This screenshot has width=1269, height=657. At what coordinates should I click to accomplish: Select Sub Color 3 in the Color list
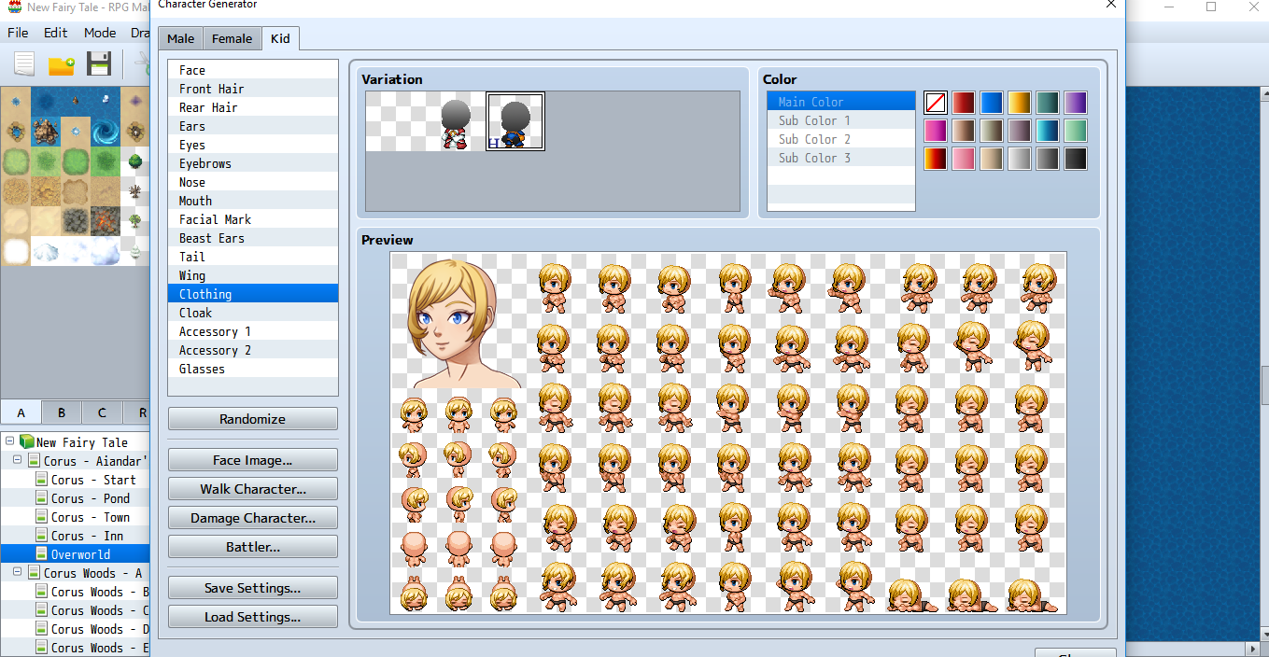[841, 158]
